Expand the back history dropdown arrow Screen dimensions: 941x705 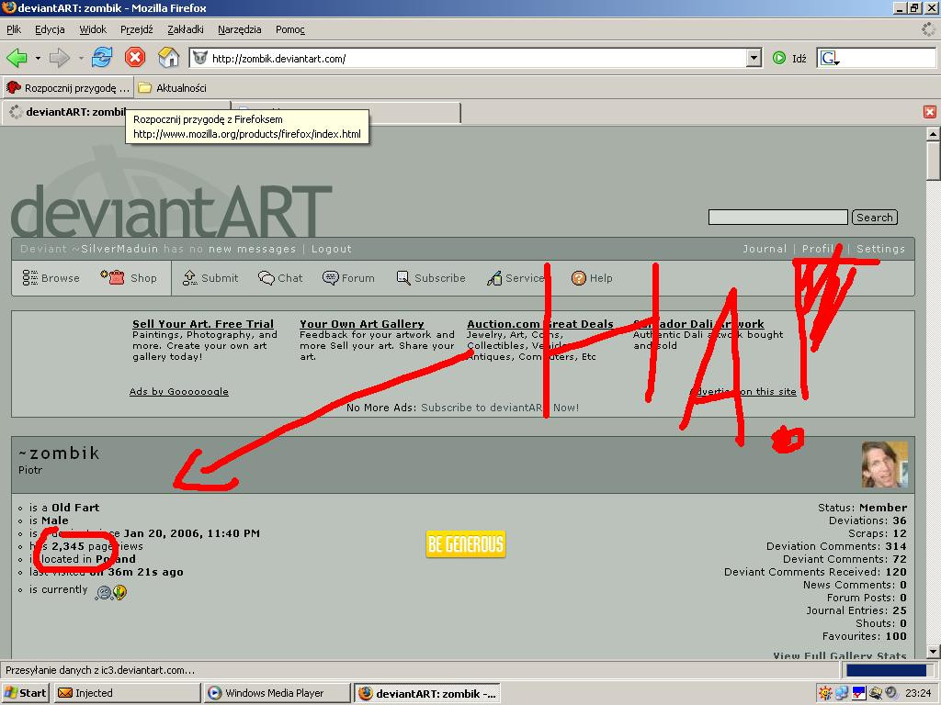(x=38, y=58)
